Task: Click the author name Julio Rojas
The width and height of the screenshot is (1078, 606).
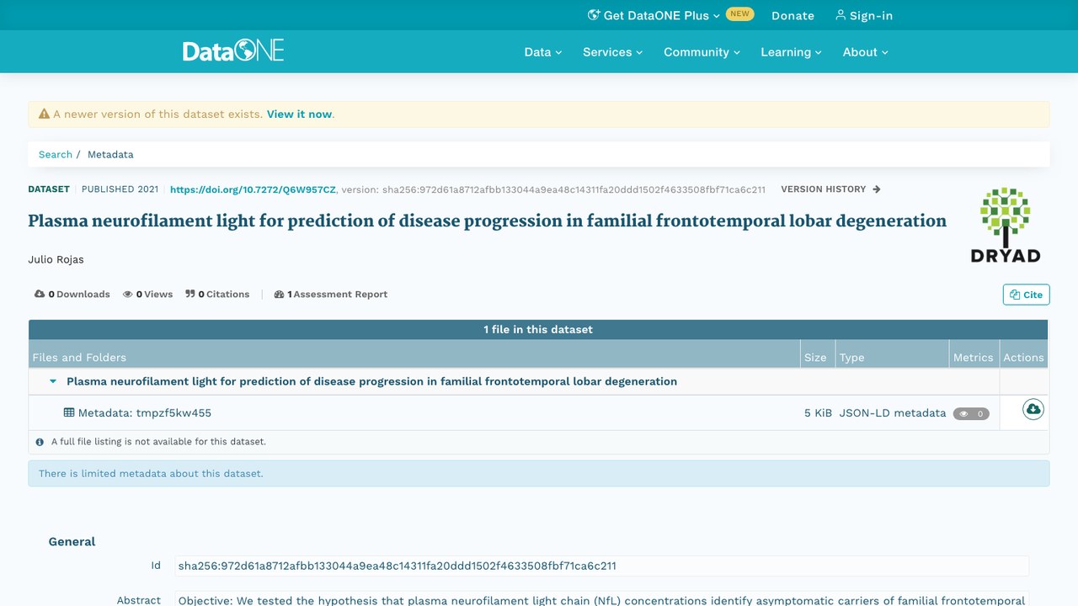Action: pos(56,259)
